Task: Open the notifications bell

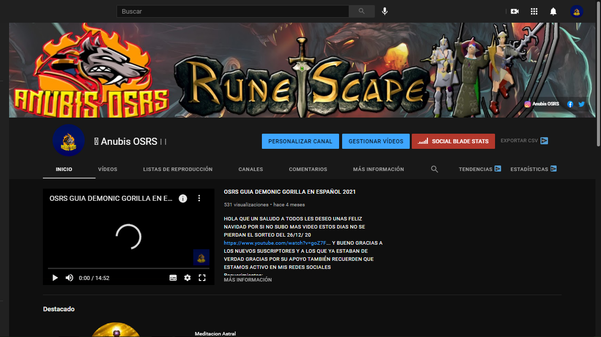Action: tap(553, 11)
